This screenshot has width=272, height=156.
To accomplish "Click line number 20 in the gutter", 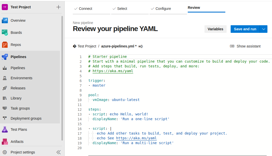I will [x=79, y=148].
